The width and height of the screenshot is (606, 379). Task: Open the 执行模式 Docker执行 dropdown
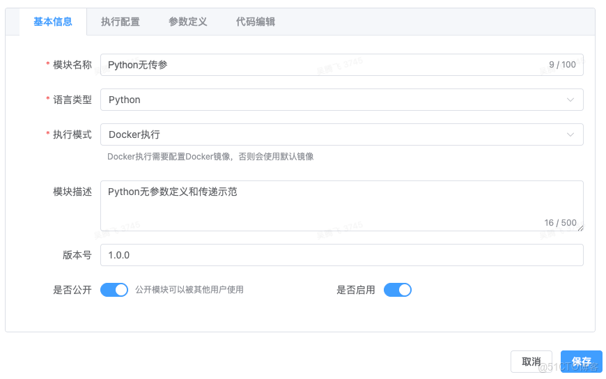pos(341,134)
